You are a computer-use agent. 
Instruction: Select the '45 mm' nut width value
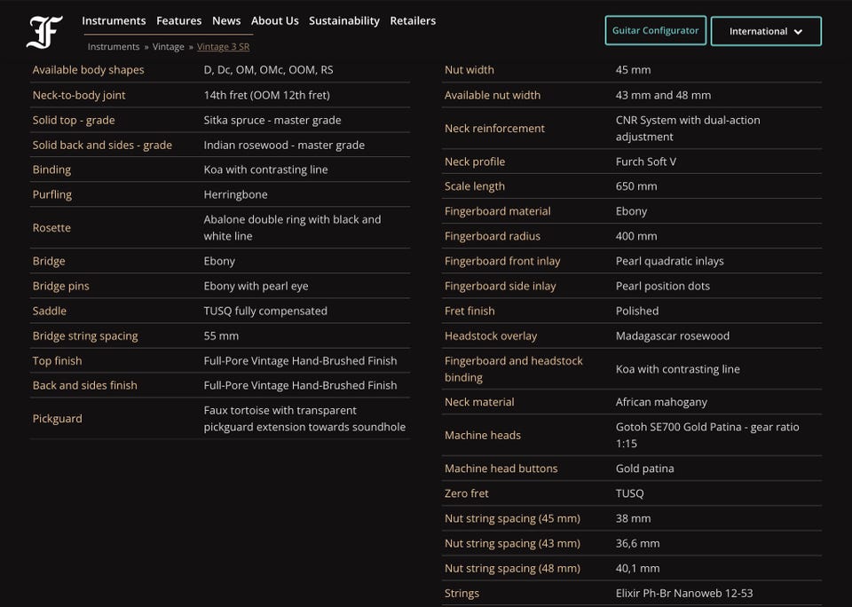coord(633,70)
